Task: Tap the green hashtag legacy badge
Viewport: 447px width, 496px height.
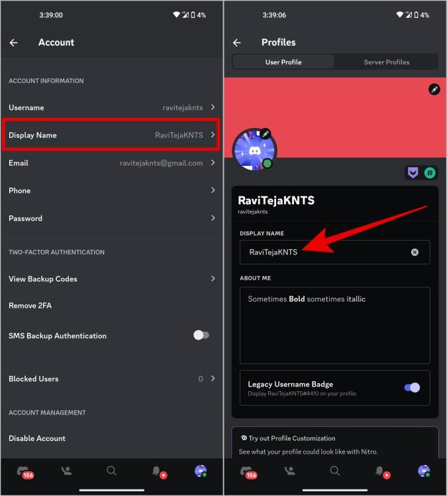Action: [x=430, y=173]
